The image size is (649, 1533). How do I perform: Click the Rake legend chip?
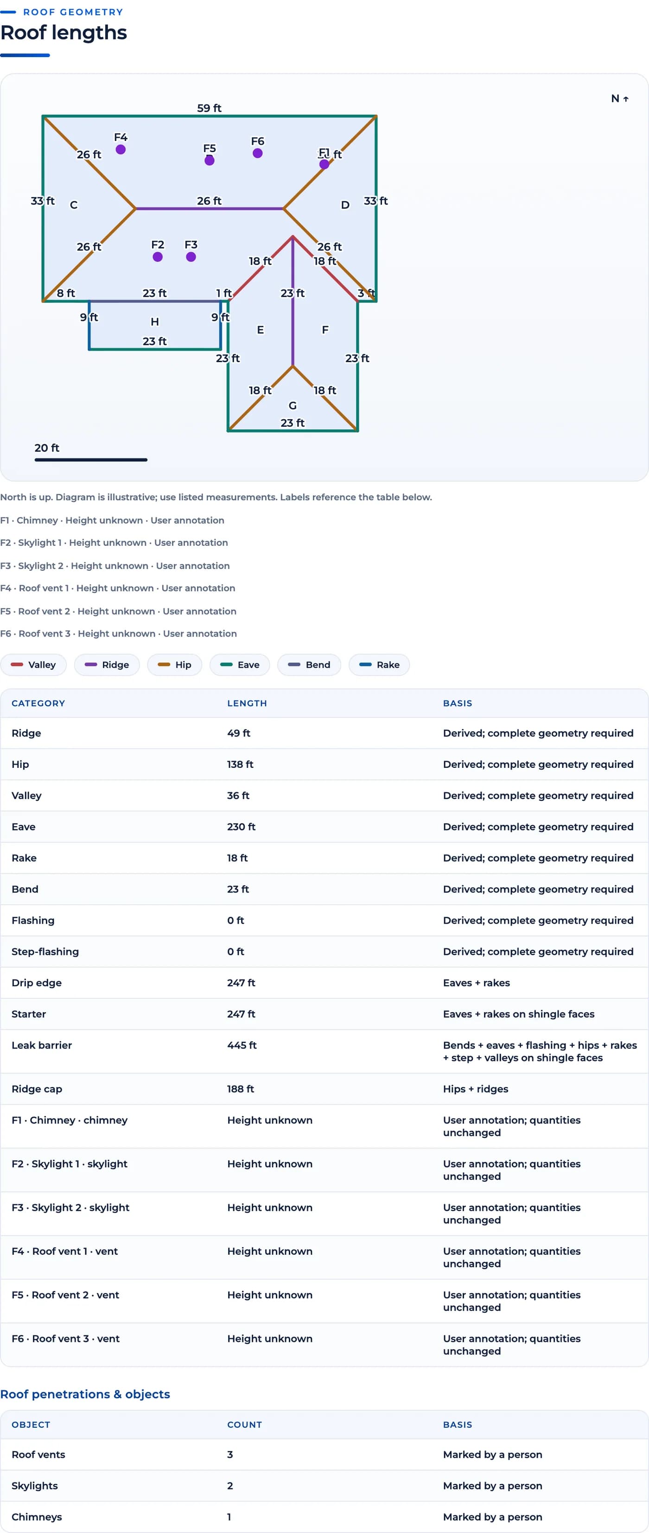[380, 665]
